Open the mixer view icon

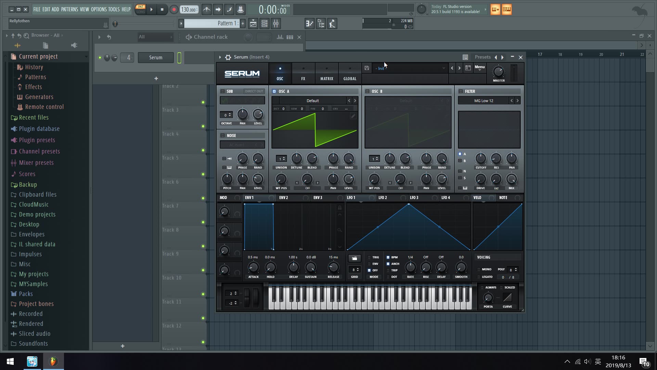276,24
